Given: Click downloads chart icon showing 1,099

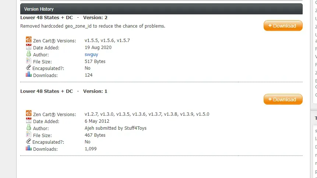Looking at the screenshot, I should pyautogui.click(x=29, y=148).
